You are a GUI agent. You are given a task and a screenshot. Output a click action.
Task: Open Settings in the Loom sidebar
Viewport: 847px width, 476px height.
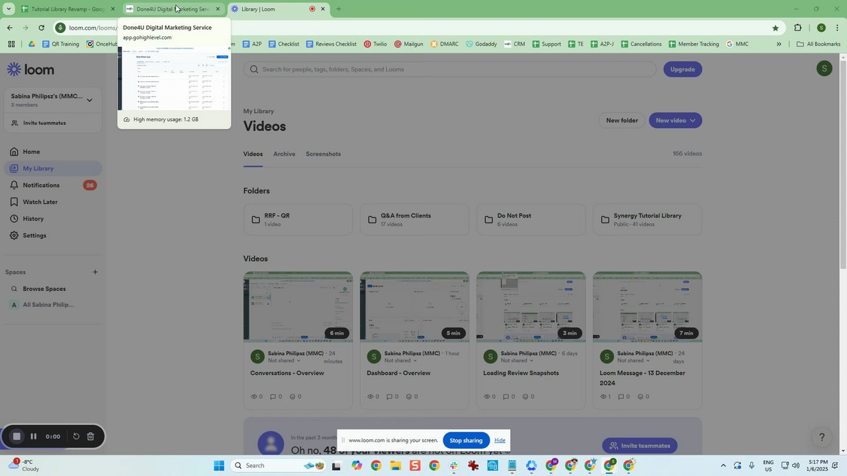pyautogui.click(x=53, y=235)
